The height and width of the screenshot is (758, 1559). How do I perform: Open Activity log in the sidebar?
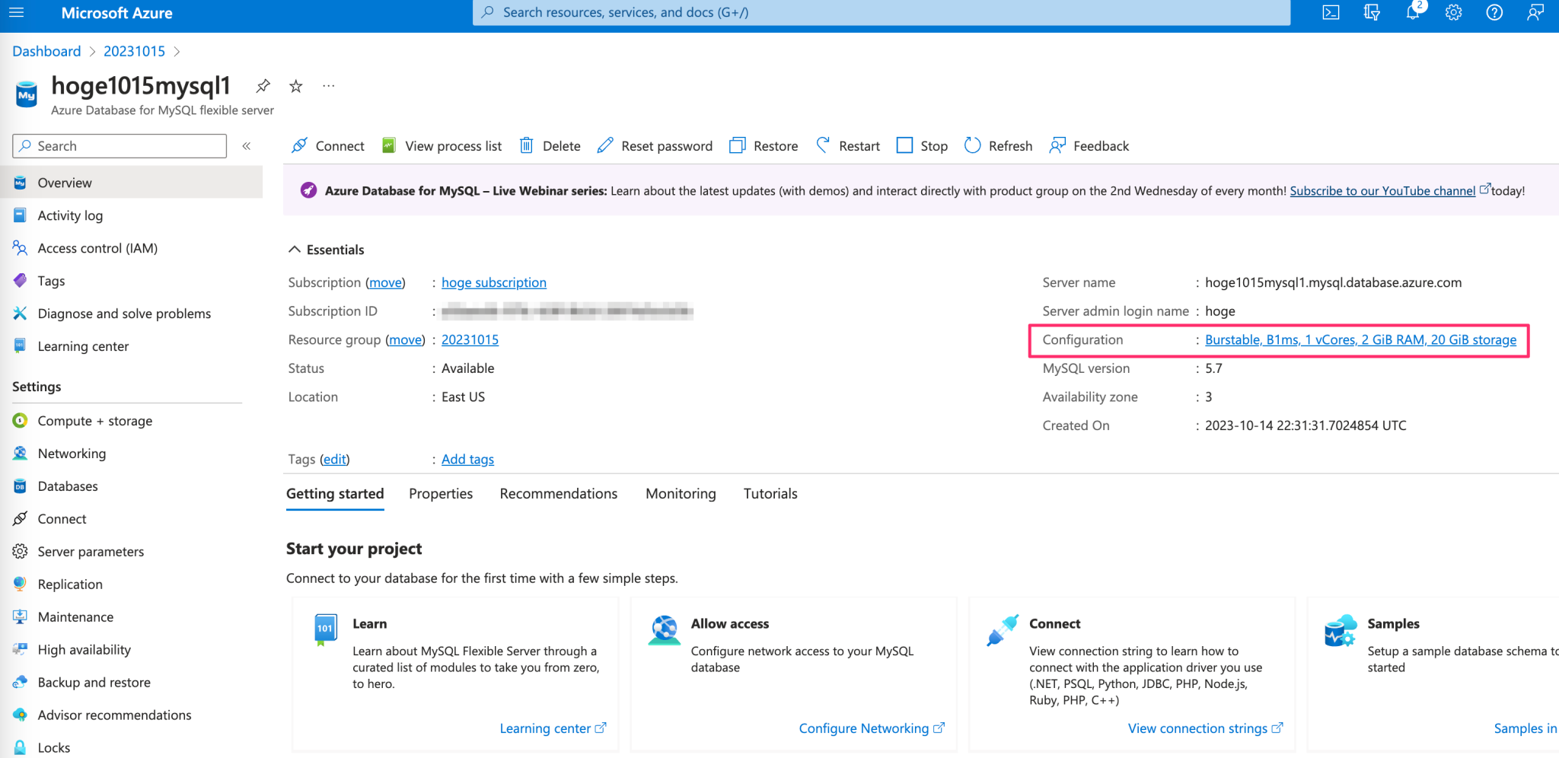(x=70, y=215)
